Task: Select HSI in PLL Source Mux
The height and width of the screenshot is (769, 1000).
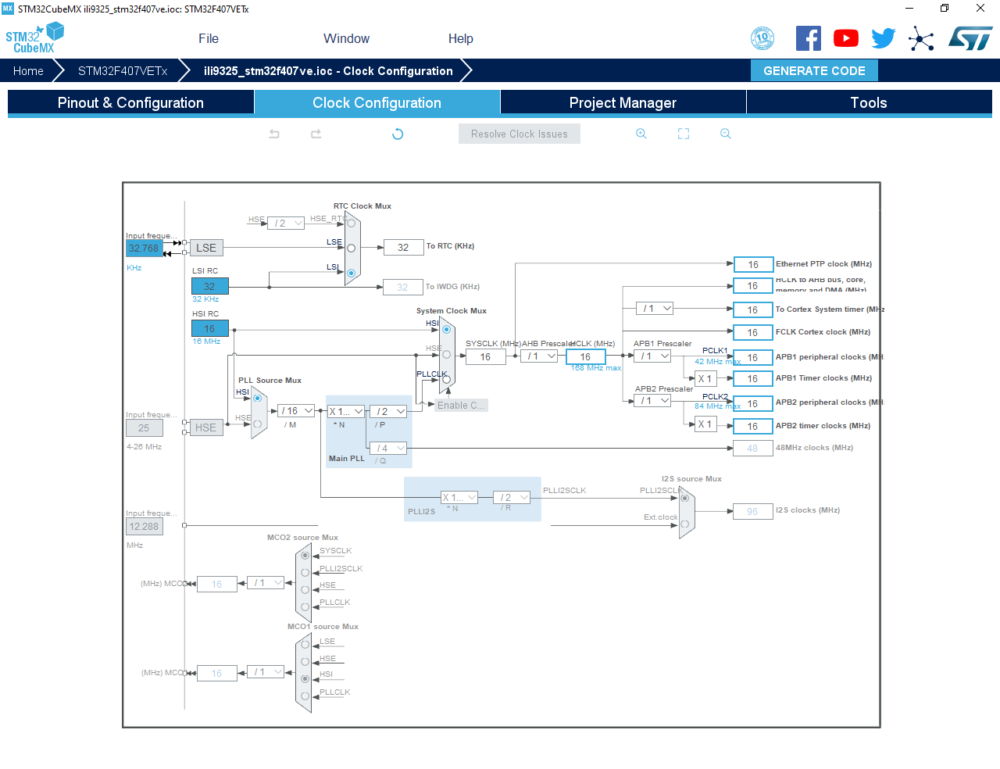Action: [258, 398]
